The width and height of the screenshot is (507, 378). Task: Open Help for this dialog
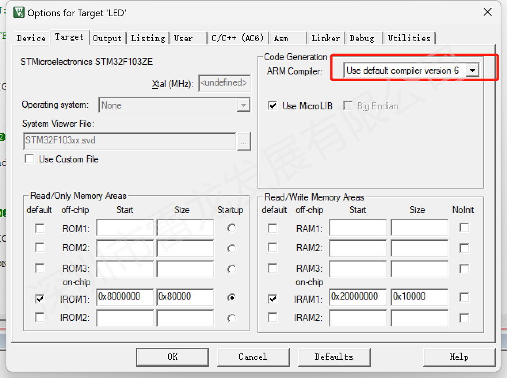coord(459,357)
